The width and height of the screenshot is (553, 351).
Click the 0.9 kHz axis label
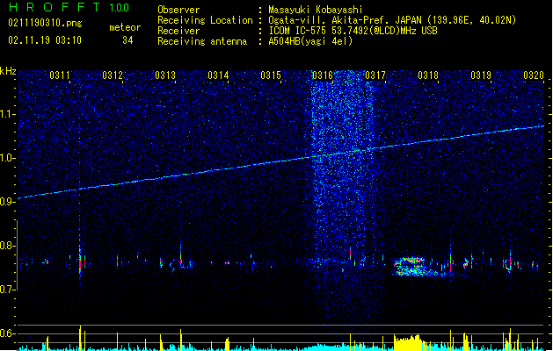(8, 202)
